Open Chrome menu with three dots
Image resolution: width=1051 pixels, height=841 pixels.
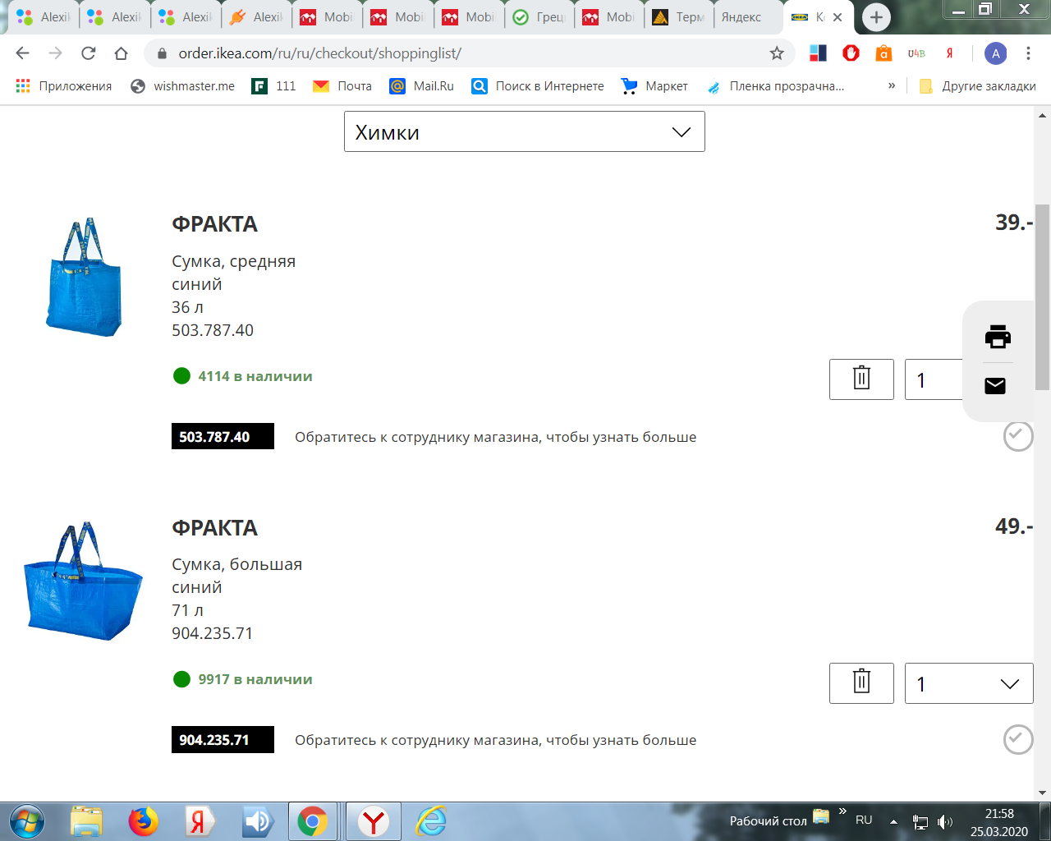click(x=1028, y=53)
